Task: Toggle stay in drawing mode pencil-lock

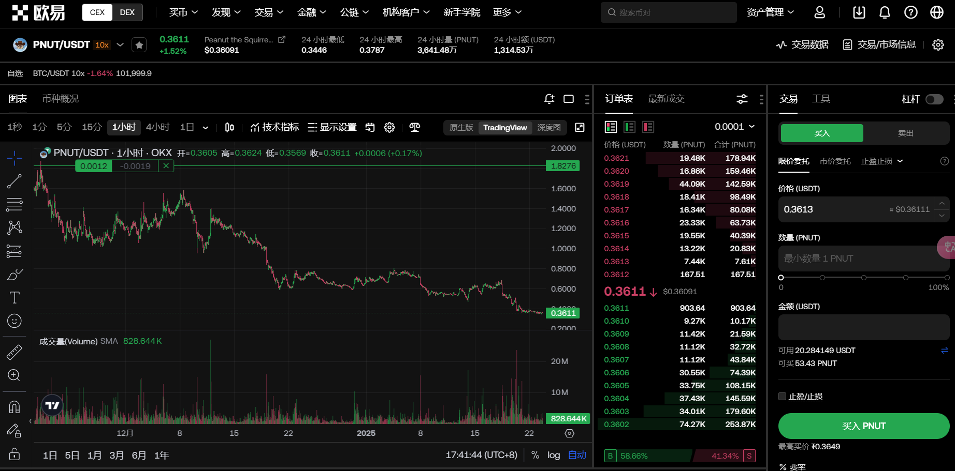Action: [x=15, y=430]
